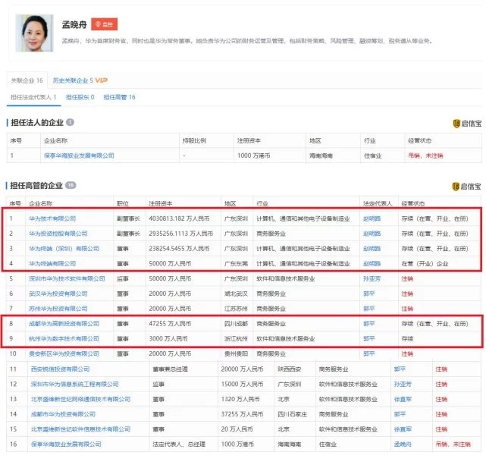This screenshot has height=468, width=486.
Task: Select the 担任高管 16 sub-tab
Action: (x=119, y=97)
